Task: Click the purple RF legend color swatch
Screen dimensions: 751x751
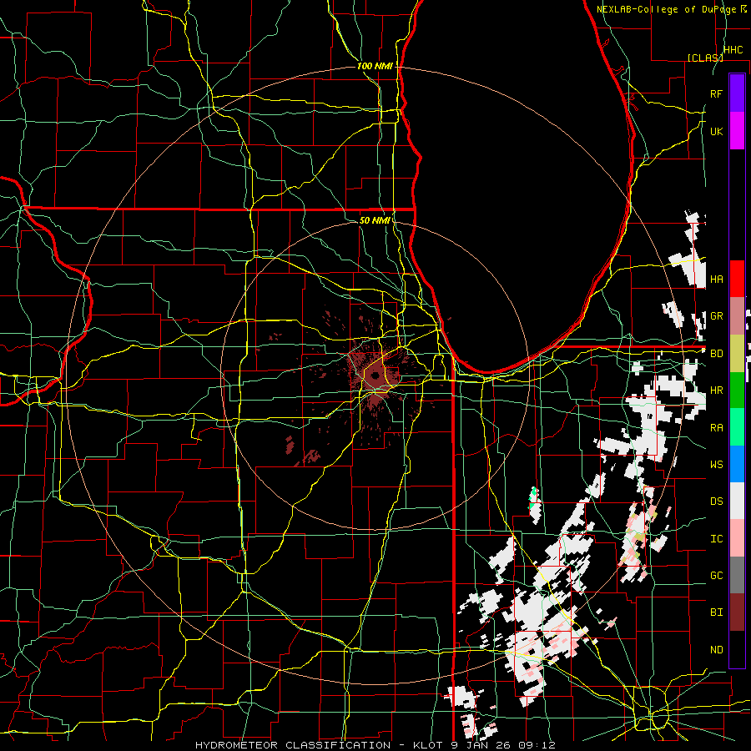Action: coord(737,93)
